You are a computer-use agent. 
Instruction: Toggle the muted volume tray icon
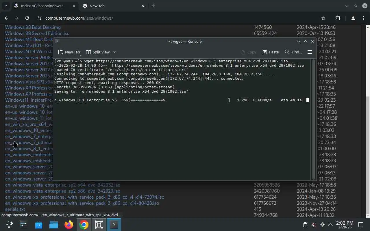314,225
